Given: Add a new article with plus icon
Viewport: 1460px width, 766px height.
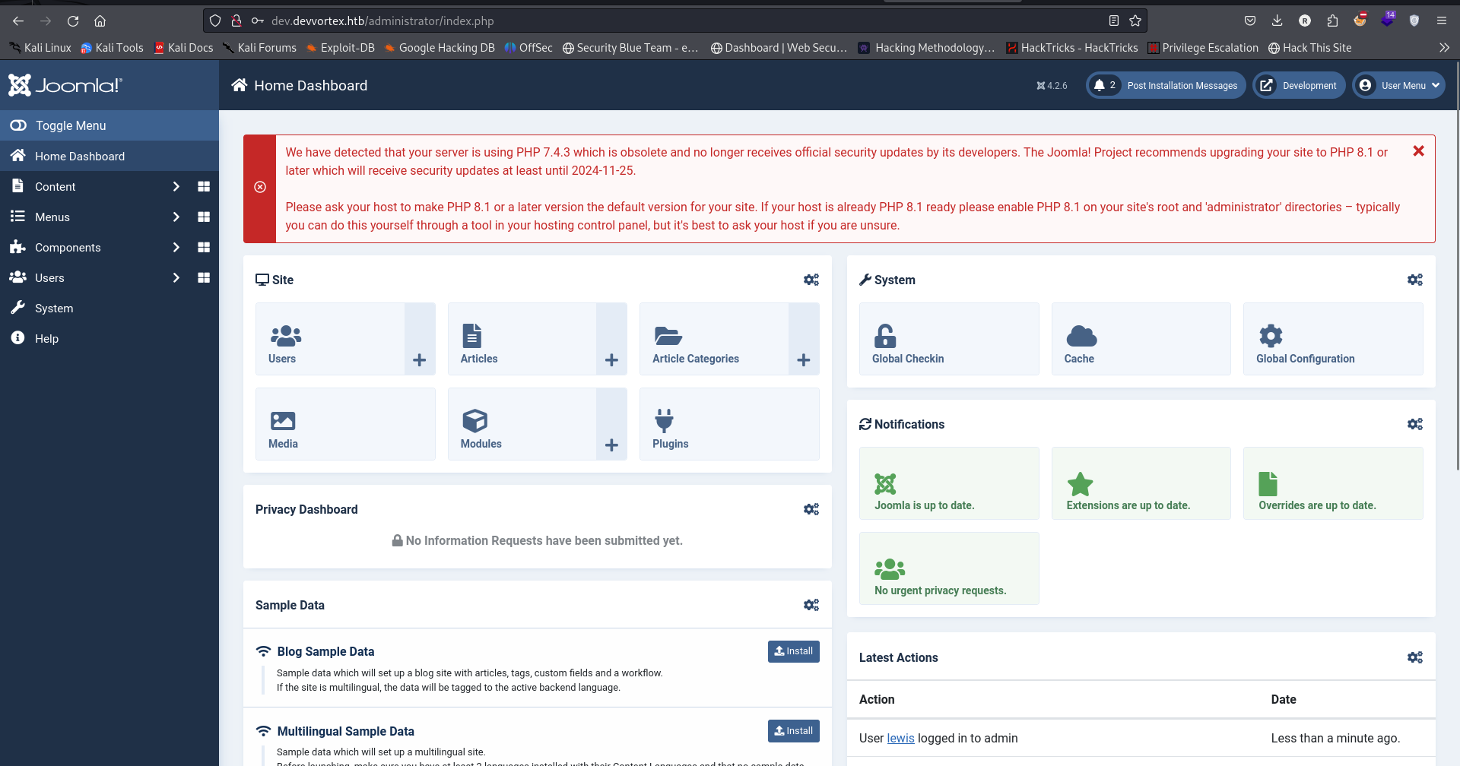Looking at the screenshot, I should 611,360.
